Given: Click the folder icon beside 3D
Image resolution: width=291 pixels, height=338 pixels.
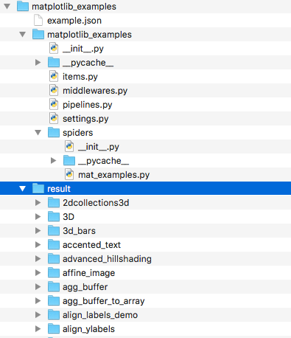Looking at the screenshot, I should point(54,216).
